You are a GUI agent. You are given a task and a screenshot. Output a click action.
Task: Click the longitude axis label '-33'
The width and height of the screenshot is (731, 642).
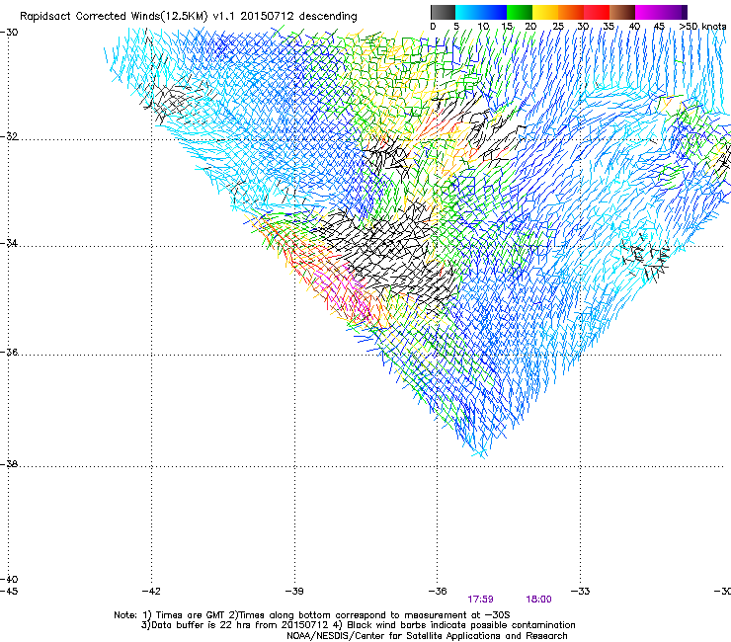click(x=581, y=592)
